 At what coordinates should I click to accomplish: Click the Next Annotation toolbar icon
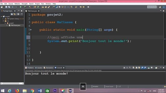(x=72, y=7)
